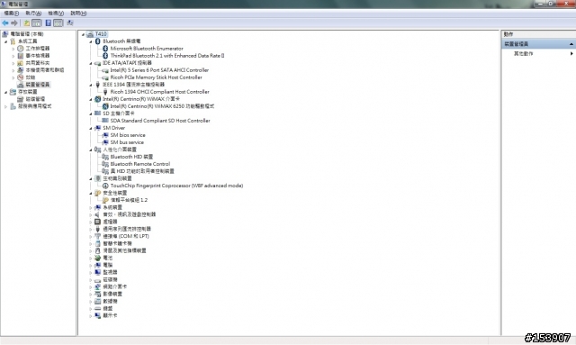Click the Intel 5 Series SATA AHCI Controller icon
This screenshot has width=576, height=345.
[x=105, y=70]
